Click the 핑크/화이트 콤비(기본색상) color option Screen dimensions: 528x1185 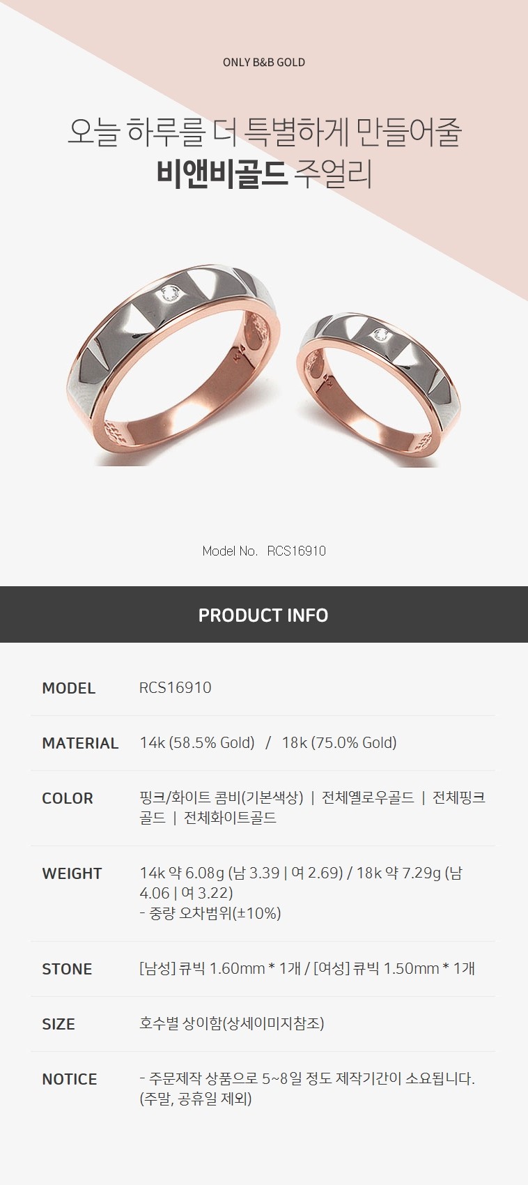click(222, 797)
